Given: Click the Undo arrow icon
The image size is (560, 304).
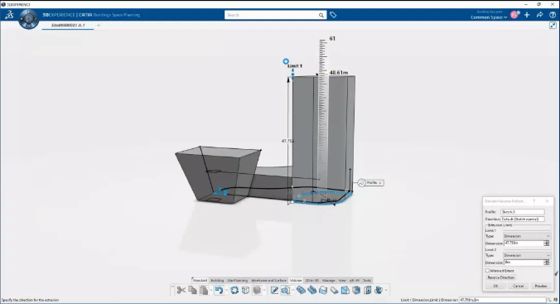Looking at the screenshot, I should [219, 290].
